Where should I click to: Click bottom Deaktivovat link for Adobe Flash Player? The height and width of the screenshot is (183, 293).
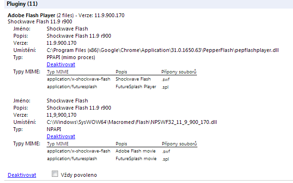tap(22, 175)
